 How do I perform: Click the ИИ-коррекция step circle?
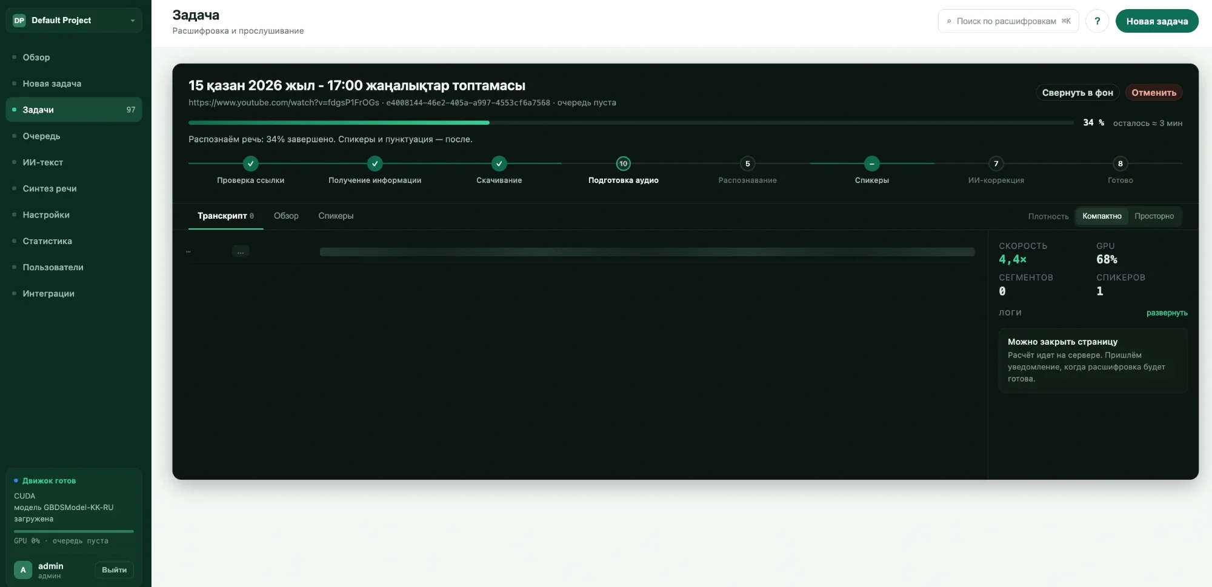pyautogui.click(x=996, y=164)
